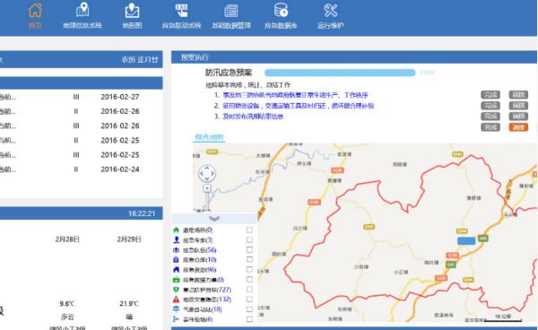The height and width of the screenshot is (330, 538).
Task: Select the level III row dated 2016-02-27
Action: coord(82,97)
